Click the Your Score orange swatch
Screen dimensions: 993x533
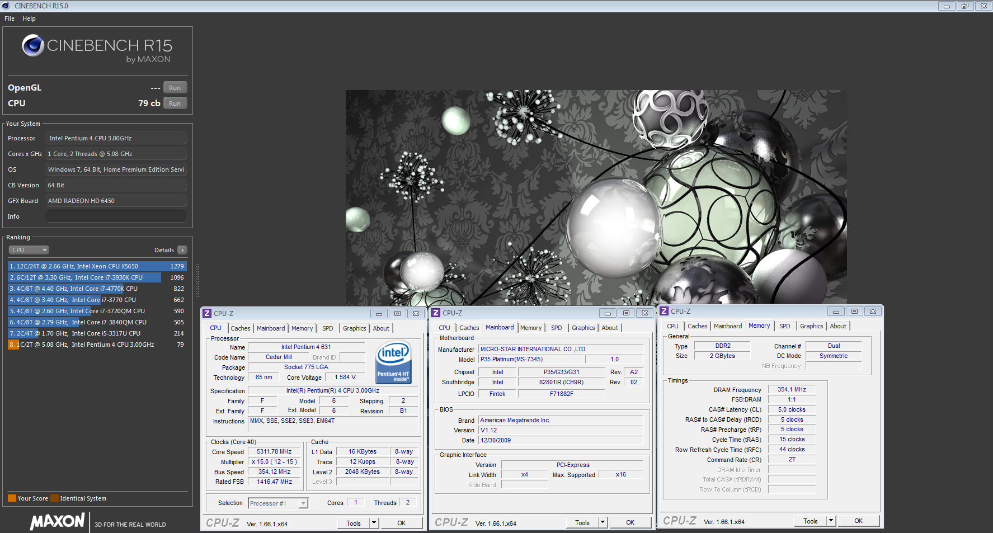tap(12, 498)
